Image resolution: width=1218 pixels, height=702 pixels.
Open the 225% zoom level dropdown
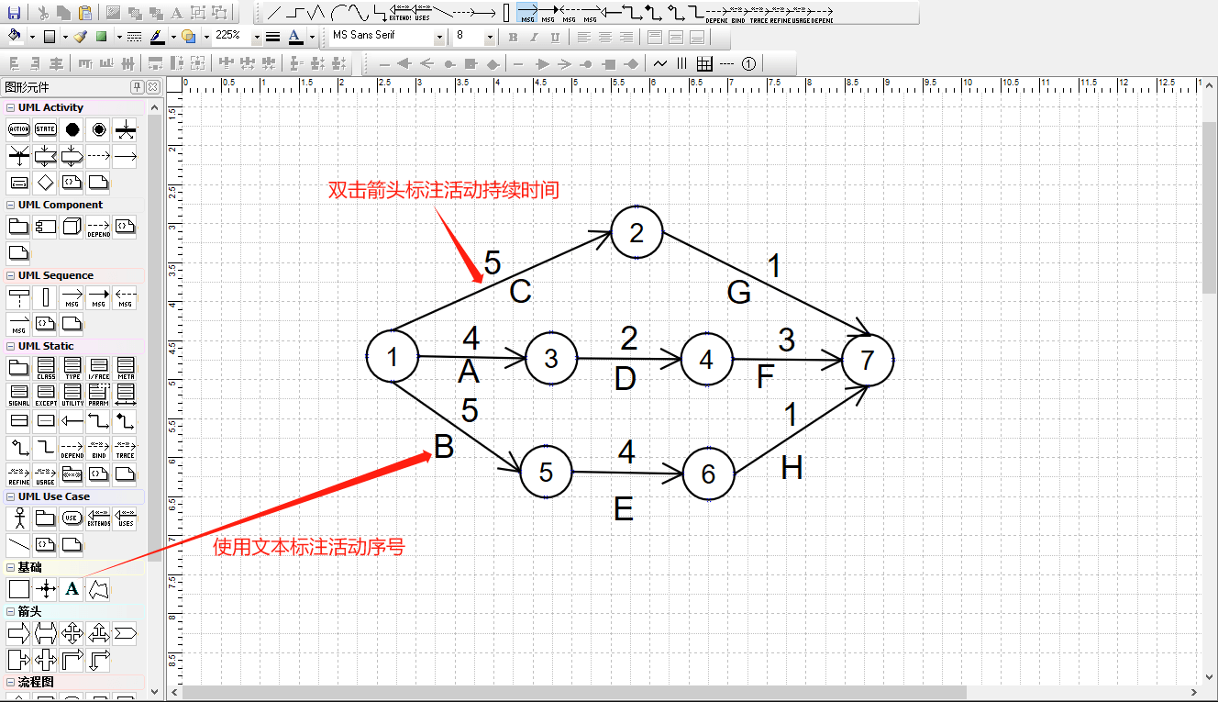[x=257, y=37]
